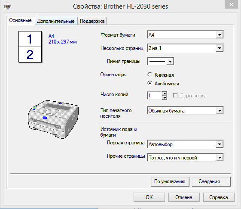Switch to the Дополнительные tab
241x209 pixels.
coord(56,21)
